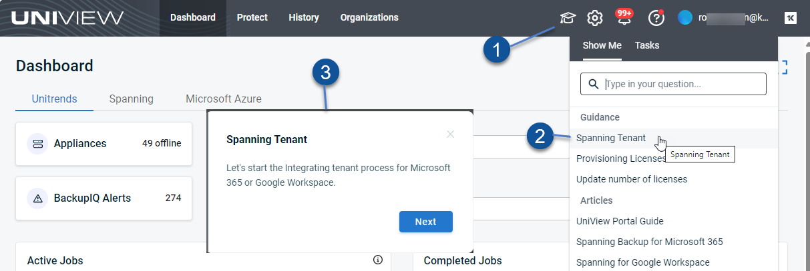Click the question search field
810x271 pixels.
(673, 85)
